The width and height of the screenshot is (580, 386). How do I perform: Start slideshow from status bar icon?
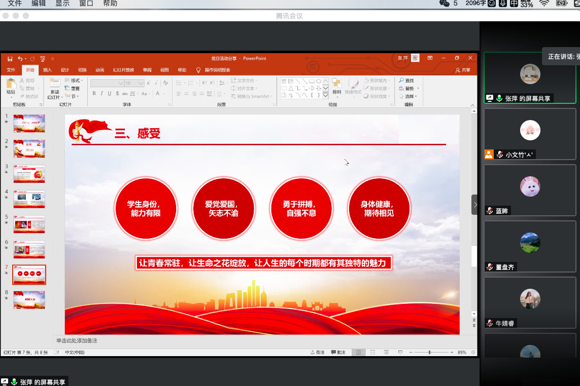[400, 352]
